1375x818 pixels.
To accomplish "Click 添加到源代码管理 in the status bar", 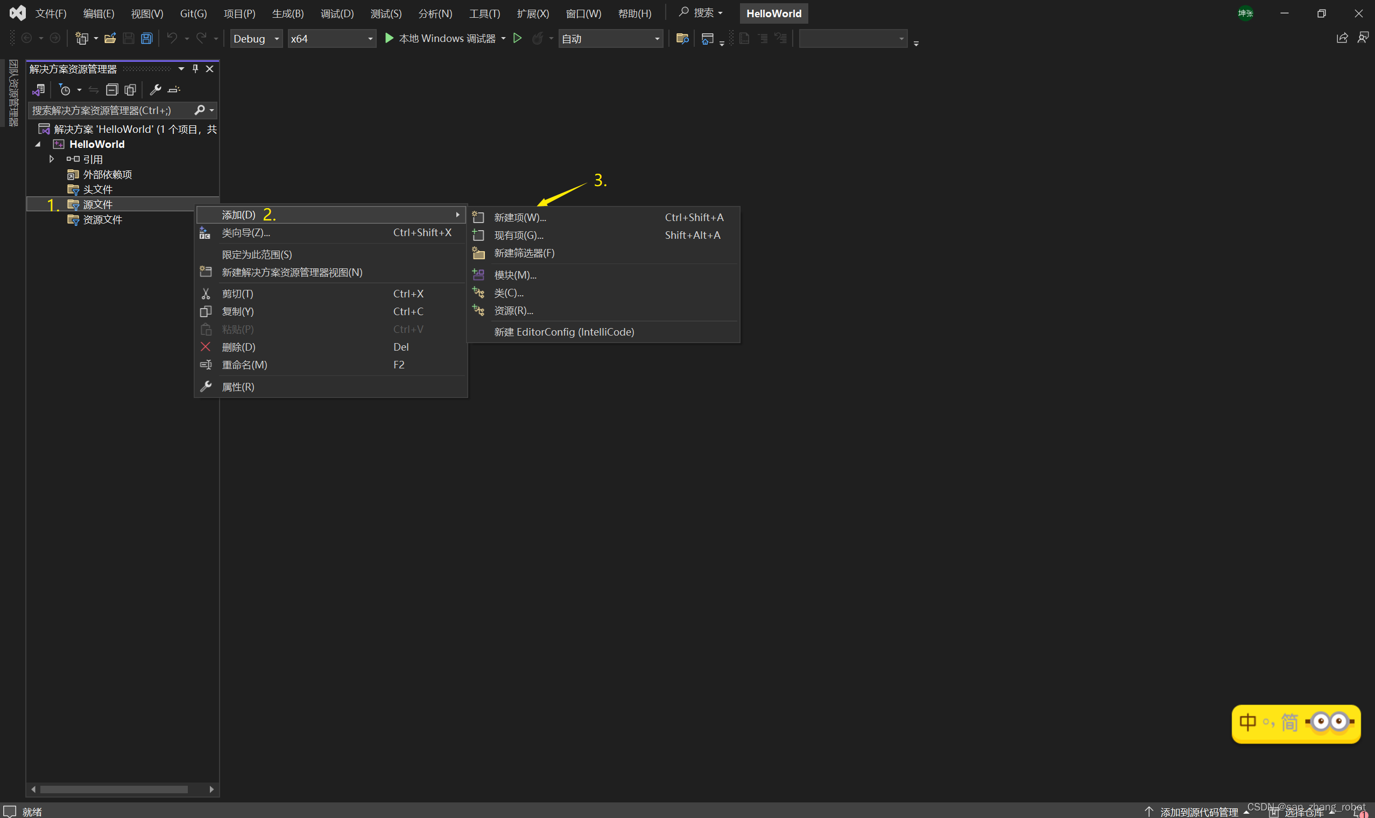I will tap(1200, 811).
